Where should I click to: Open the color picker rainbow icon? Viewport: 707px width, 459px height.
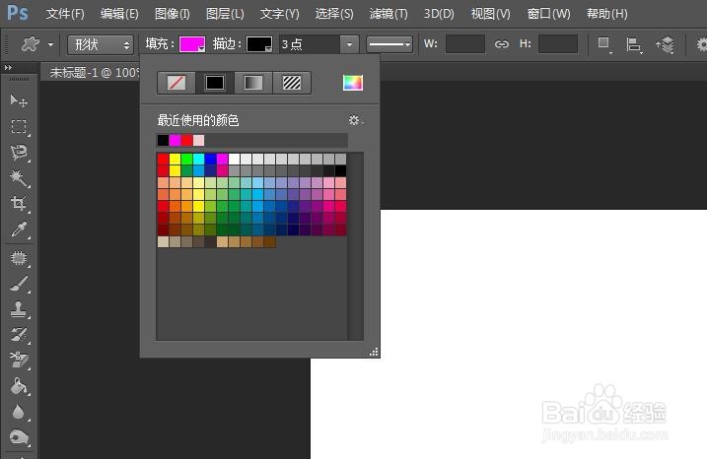[x=353, y=83]
